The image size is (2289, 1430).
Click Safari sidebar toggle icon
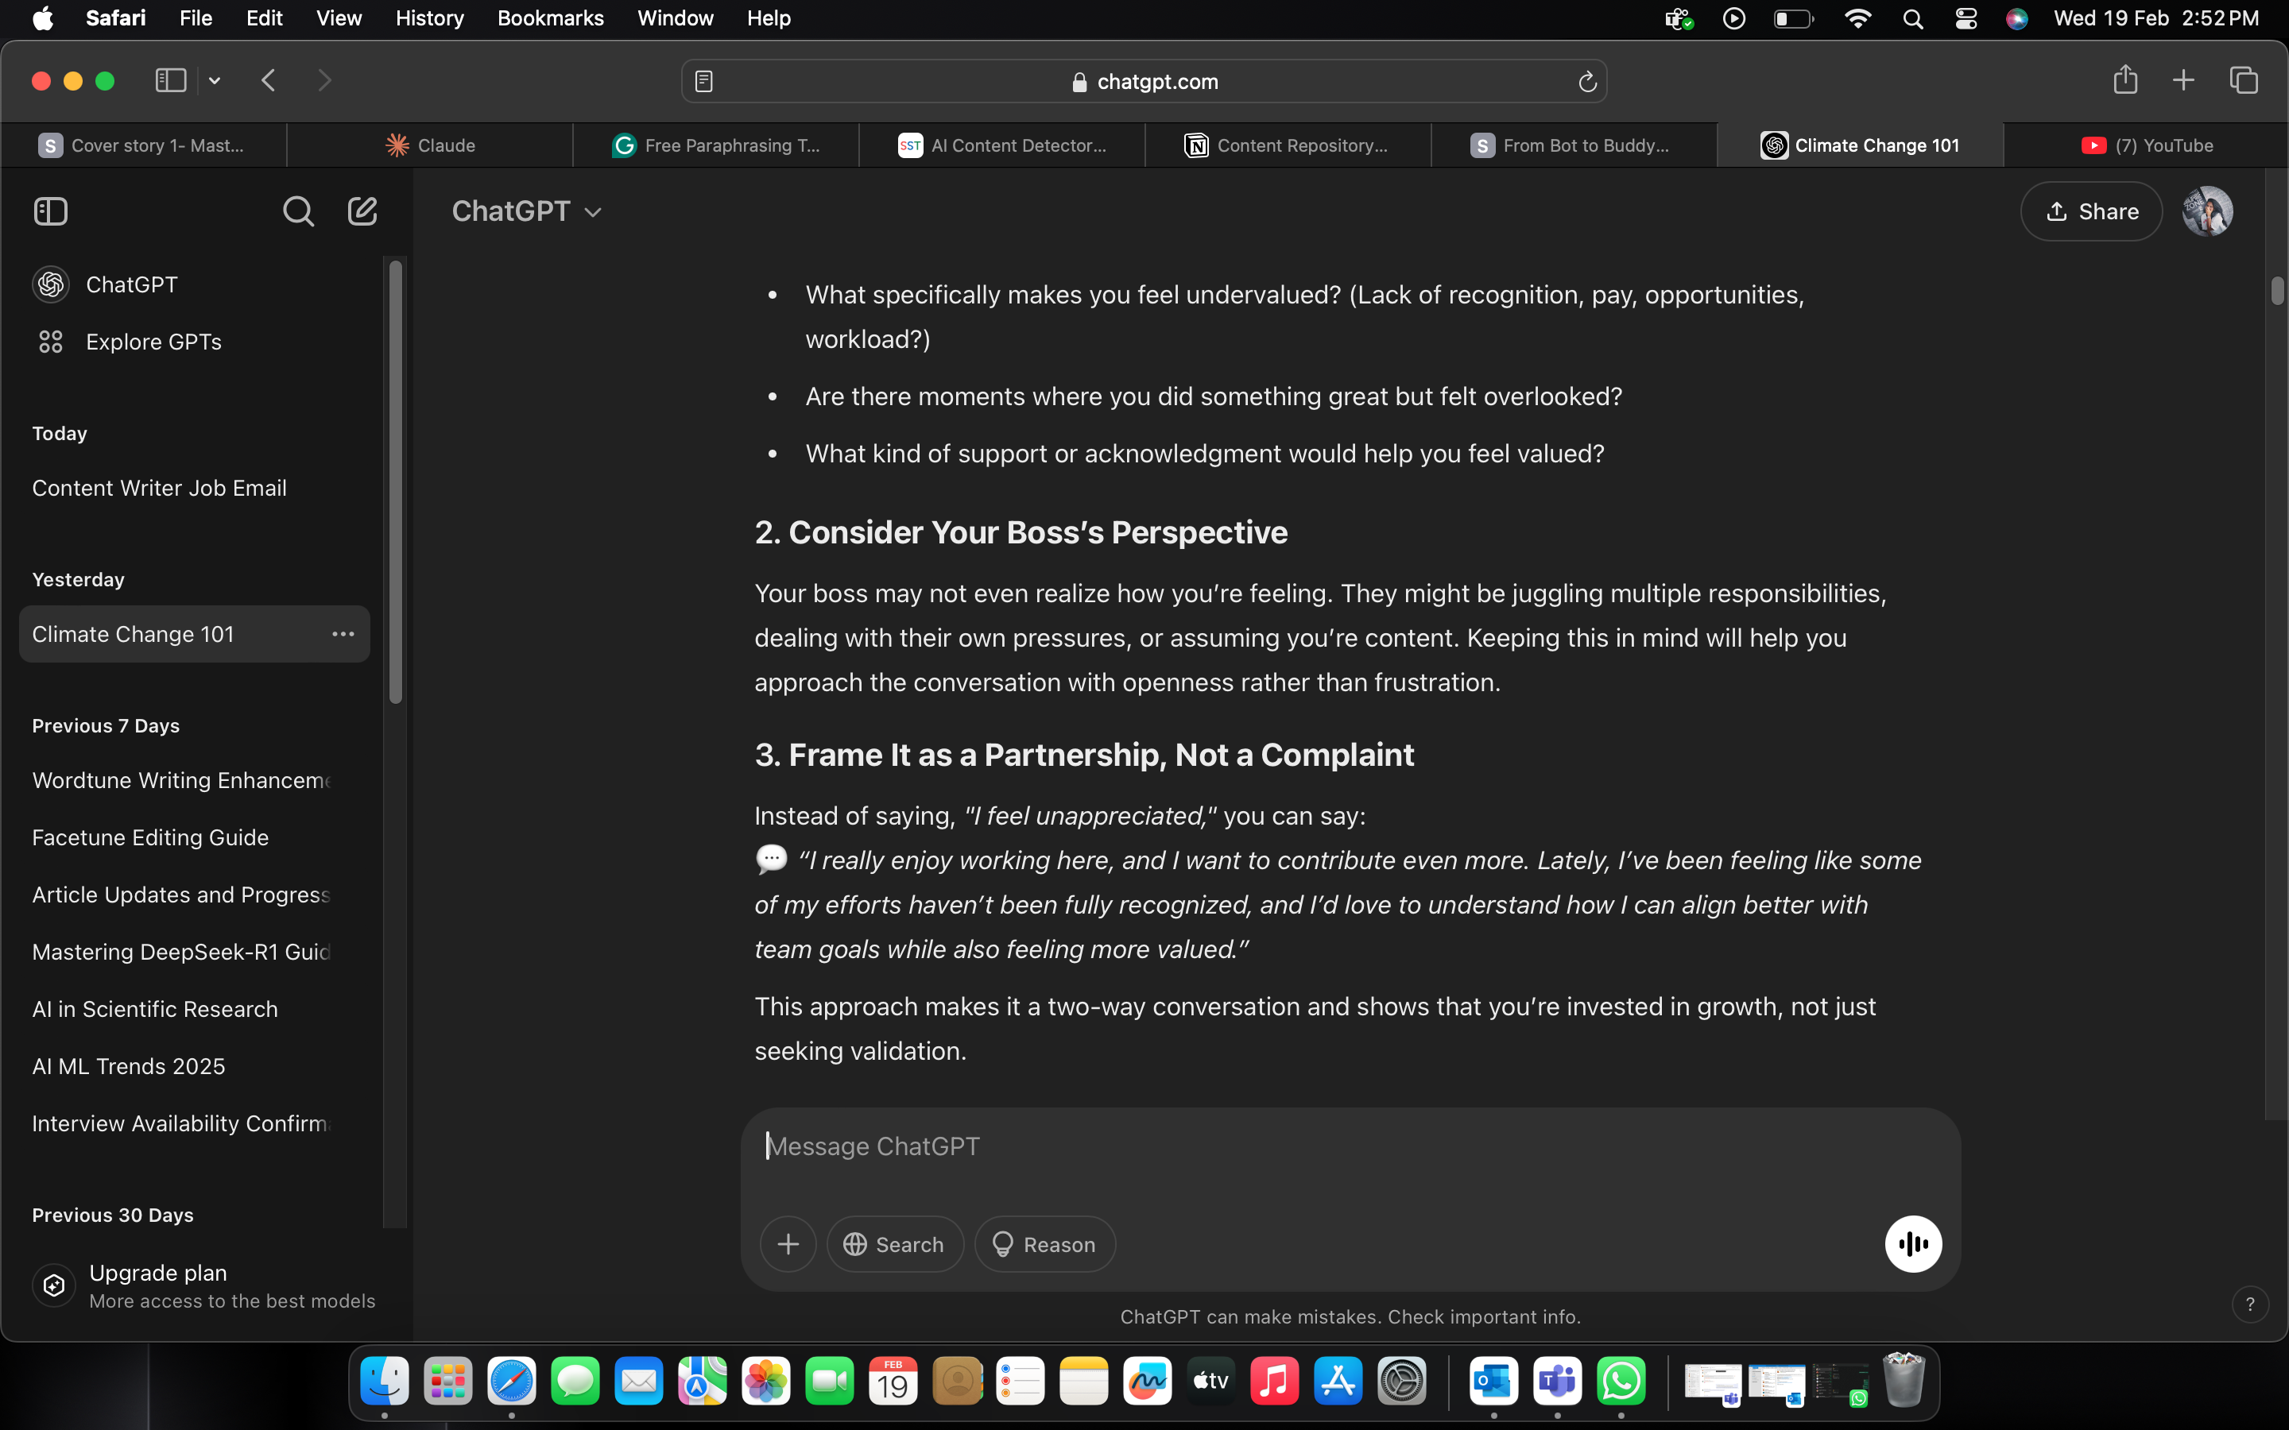(x=170, y=80)
